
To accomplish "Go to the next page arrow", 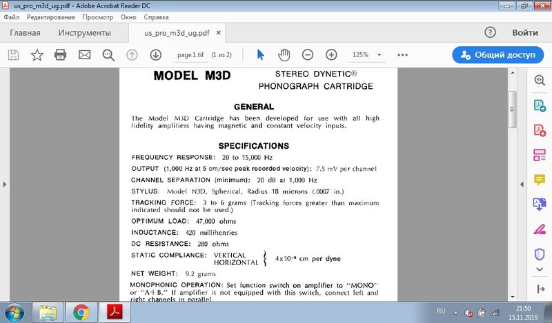I will (x=156, y=55).
